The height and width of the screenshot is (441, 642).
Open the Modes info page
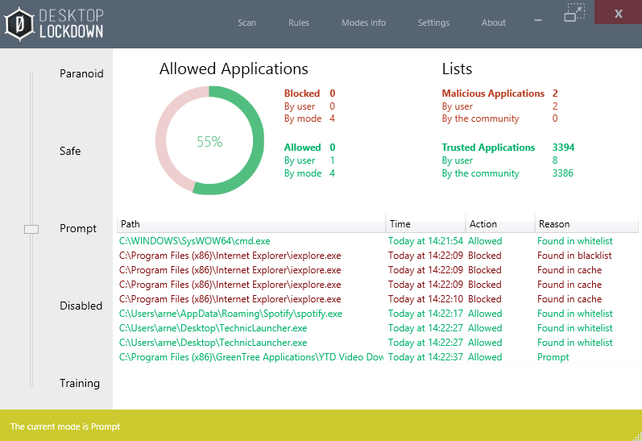[x=363, y=23]
